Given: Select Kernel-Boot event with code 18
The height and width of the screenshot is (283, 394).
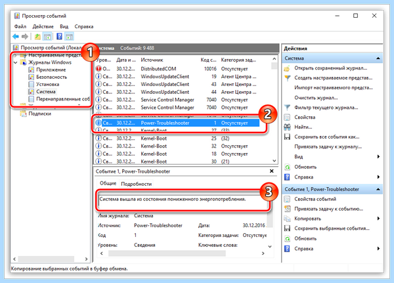Looking at the screenshot, I should [x=177, y=154].
